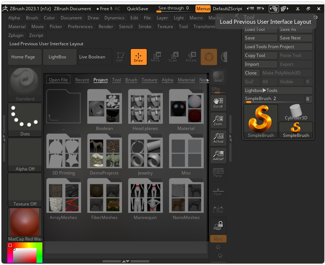This screenshot has height=265, width=325.
Task: Click the Zoom document icon
Action: 218,120
